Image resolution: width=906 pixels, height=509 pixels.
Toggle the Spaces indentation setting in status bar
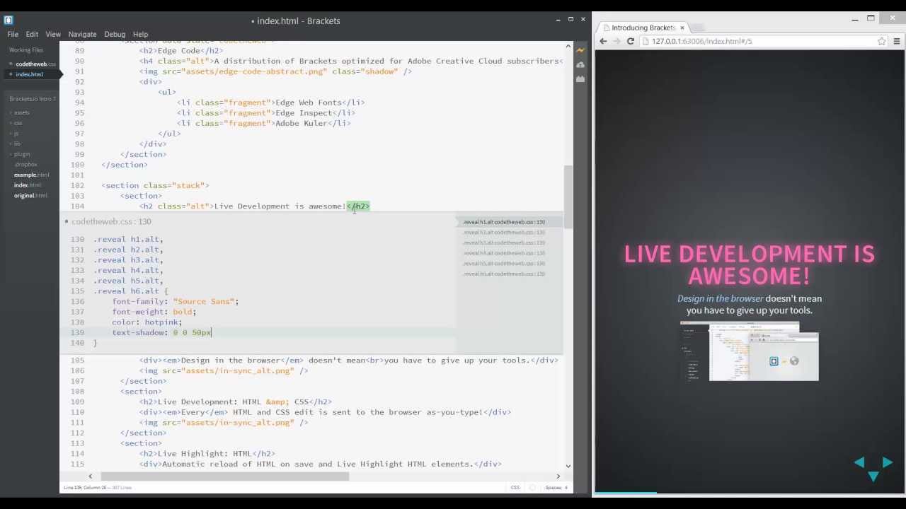[x=556, y=487]
